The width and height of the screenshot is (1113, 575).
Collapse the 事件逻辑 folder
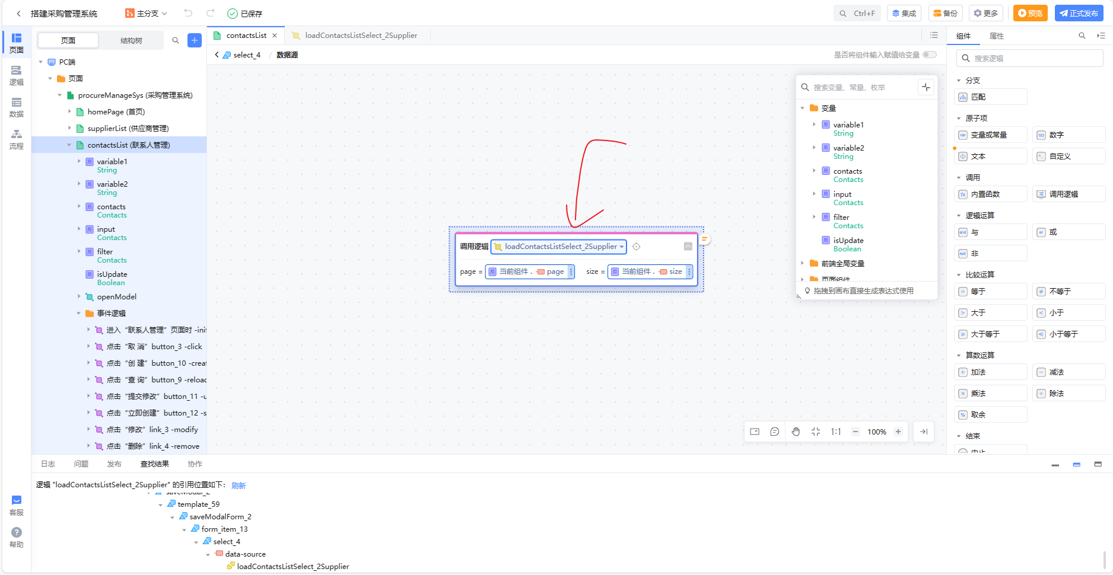click(x=78, y=313)
